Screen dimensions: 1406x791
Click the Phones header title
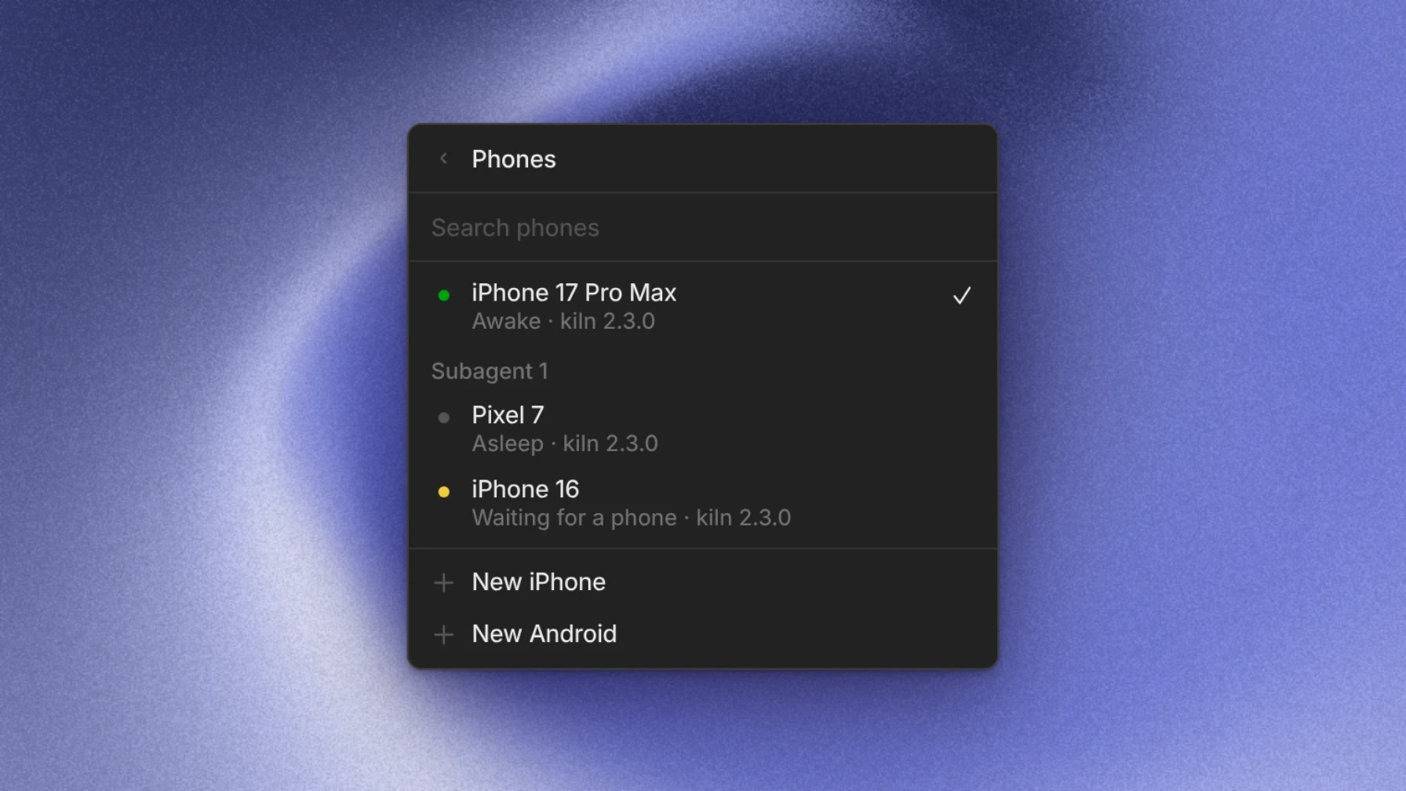[x=514, y=159]
